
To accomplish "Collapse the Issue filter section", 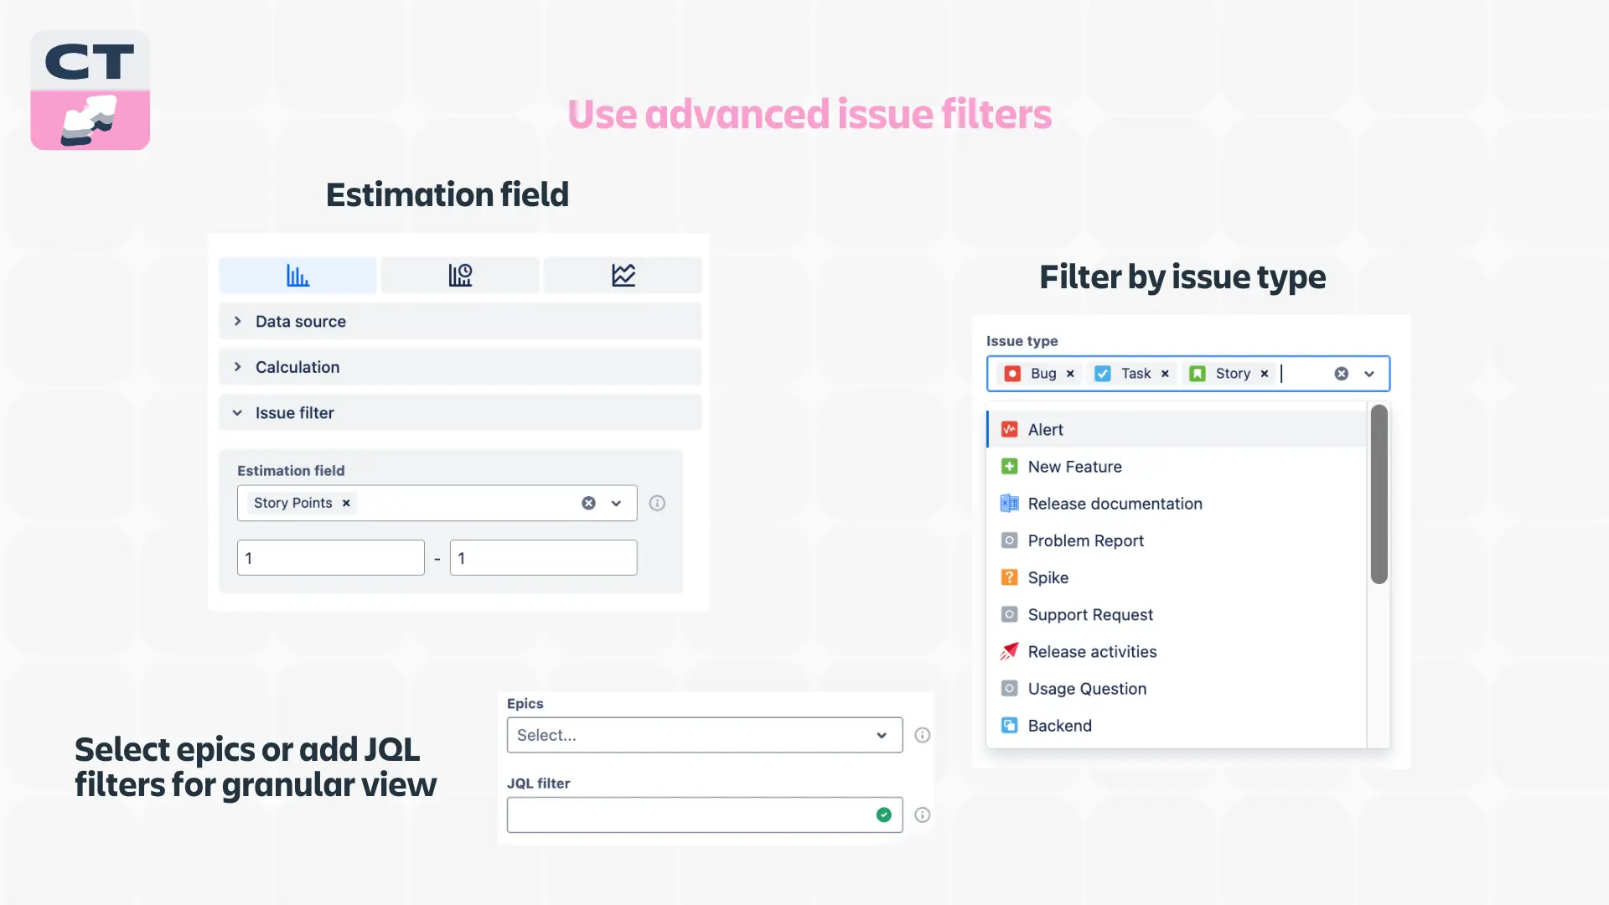I will click(x=460, y=413).
